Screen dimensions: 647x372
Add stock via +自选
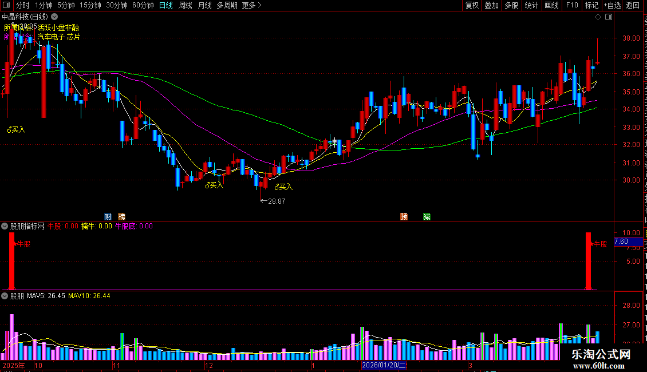612,5
